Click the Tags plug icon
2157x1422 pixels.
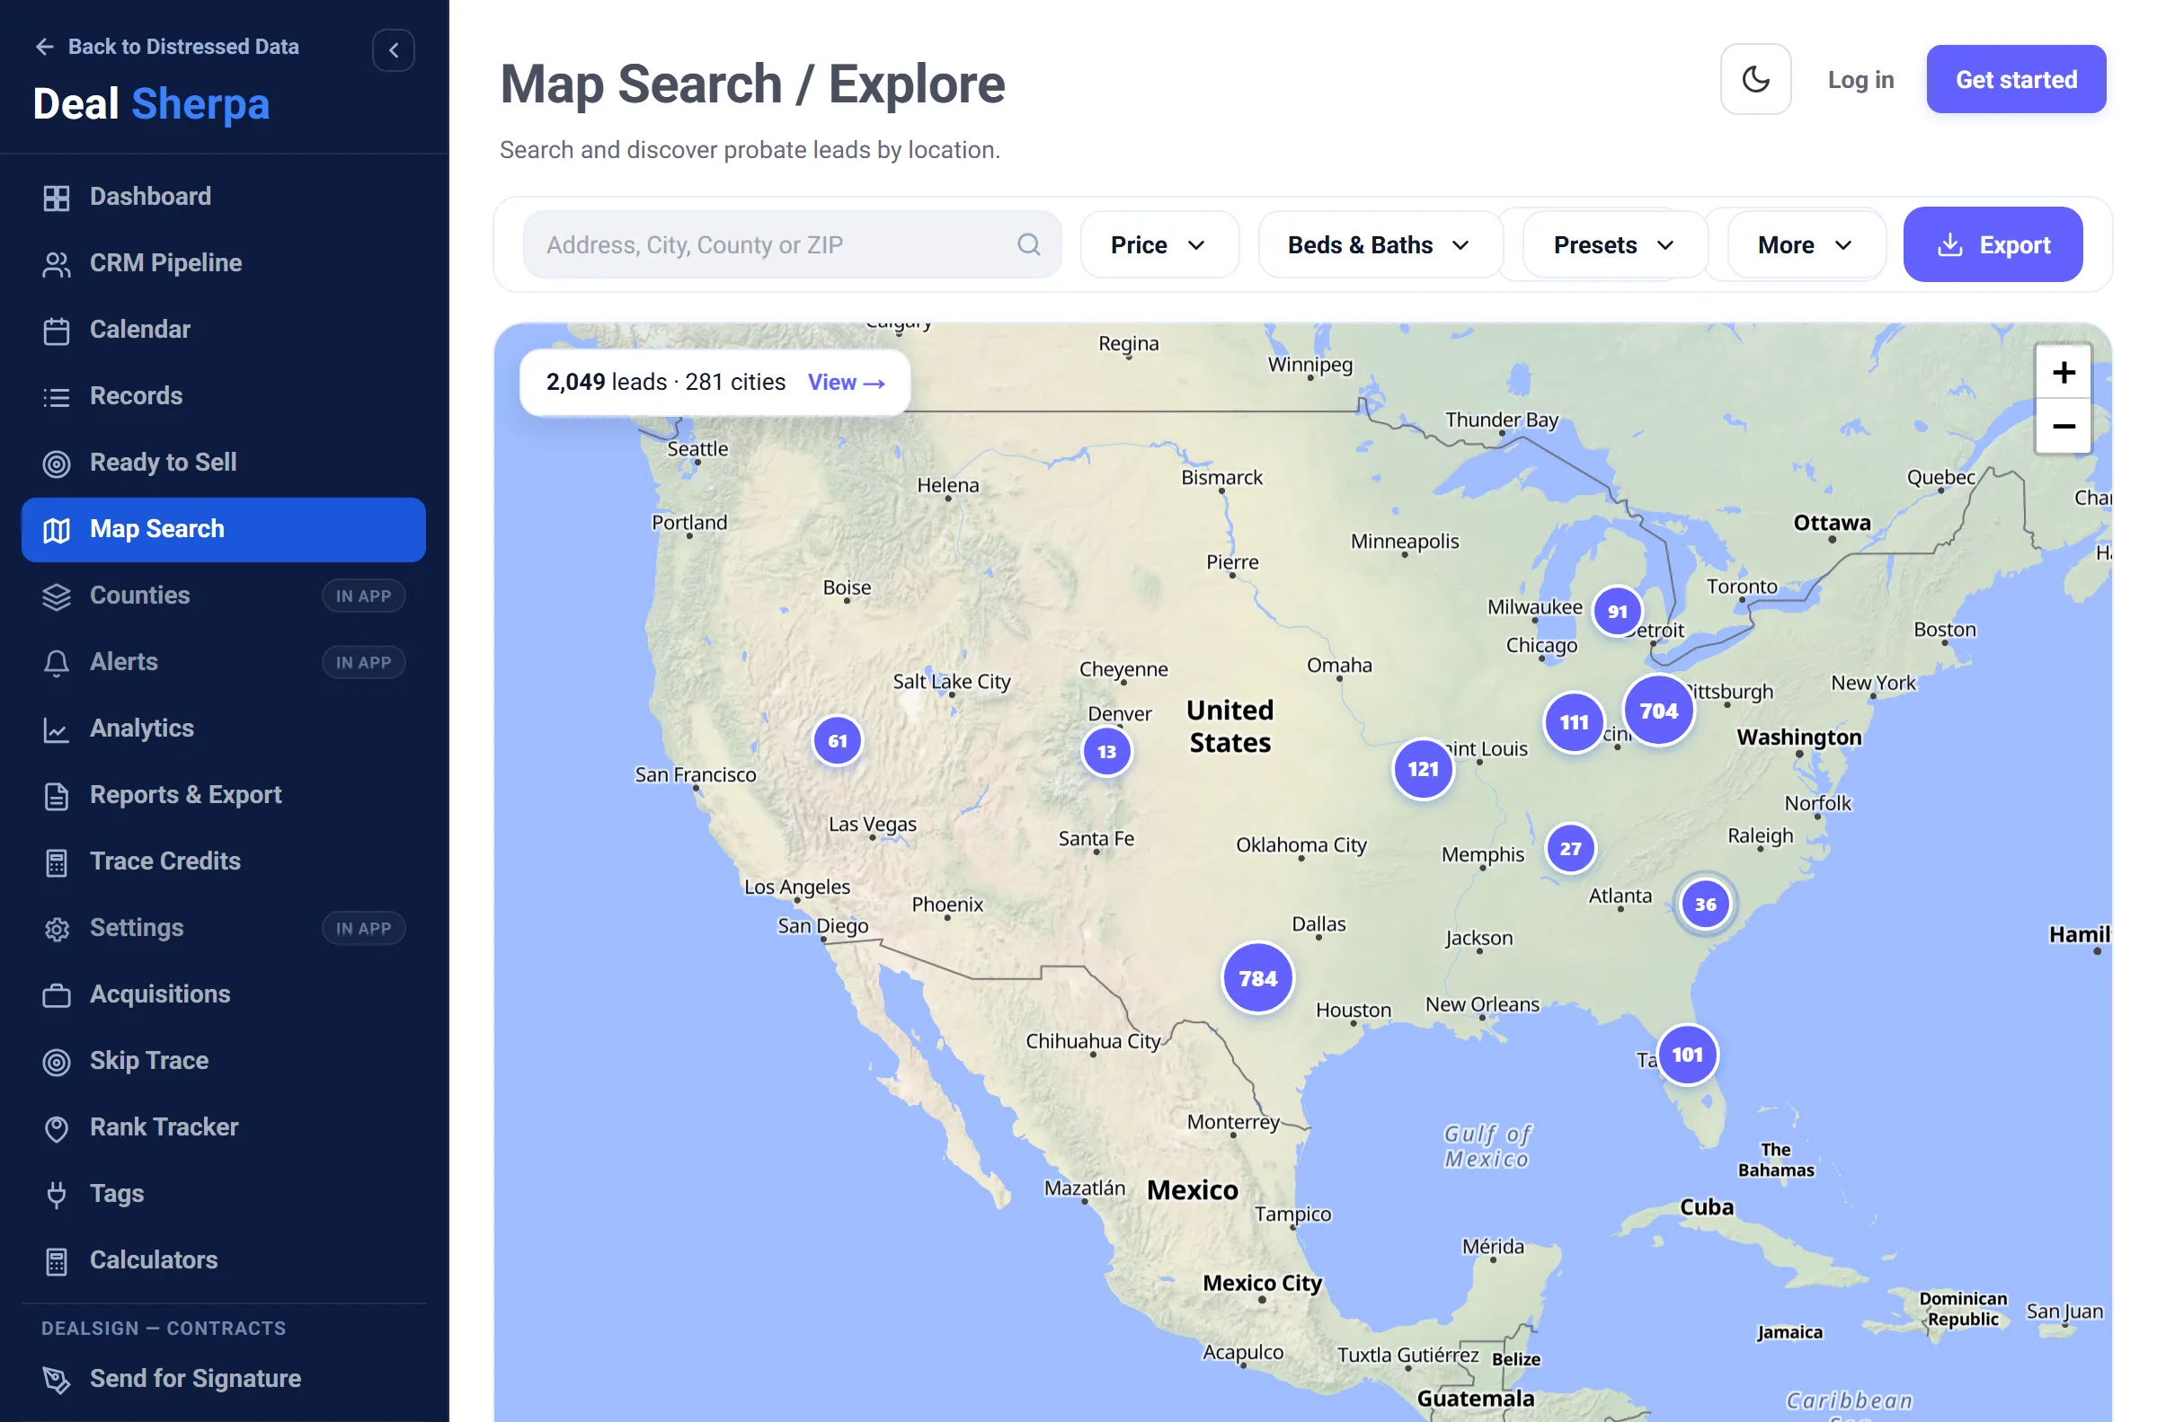[x=57, y=1195]
